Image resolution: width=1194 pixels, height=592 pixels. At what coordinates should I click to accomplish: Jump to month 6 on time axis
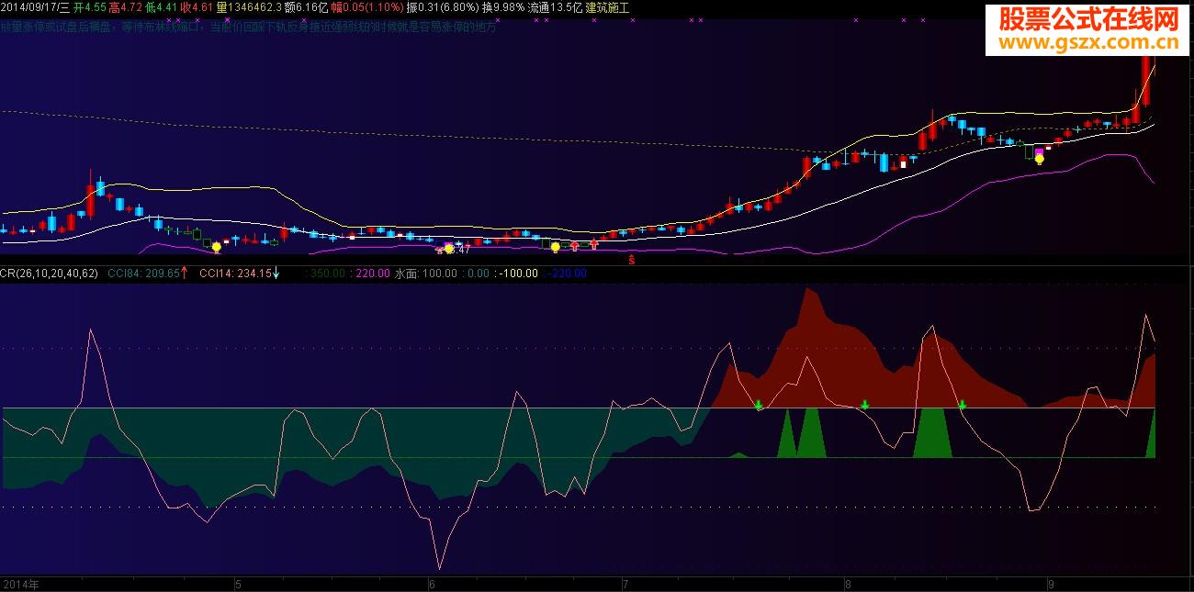tap(431, 584)
